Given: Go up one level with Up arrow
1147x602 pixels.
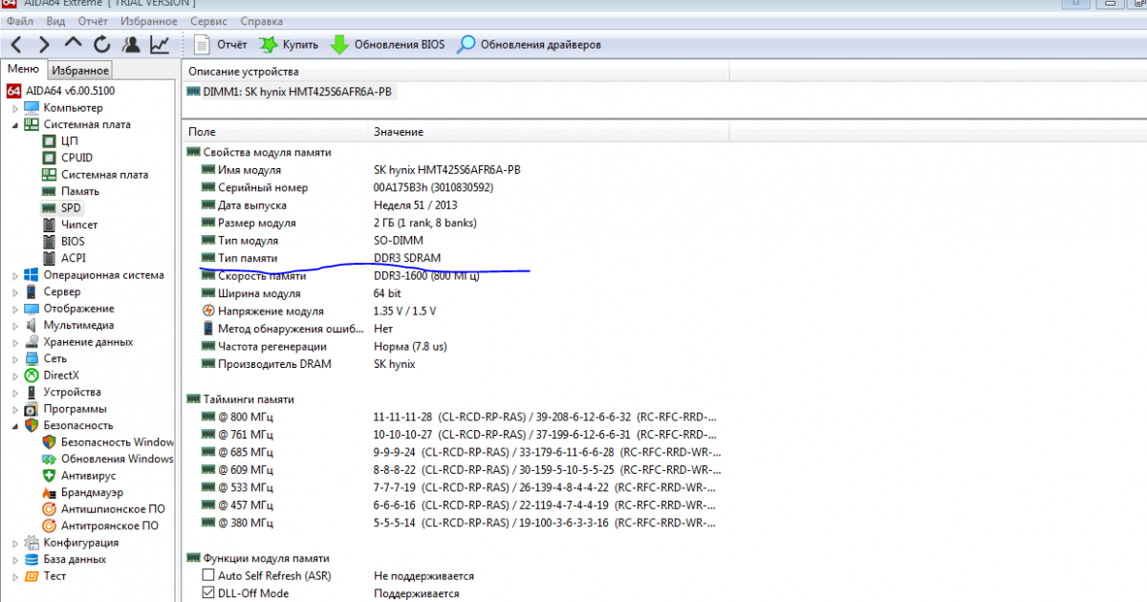Looking at the screenshot, I should (74, 44).
